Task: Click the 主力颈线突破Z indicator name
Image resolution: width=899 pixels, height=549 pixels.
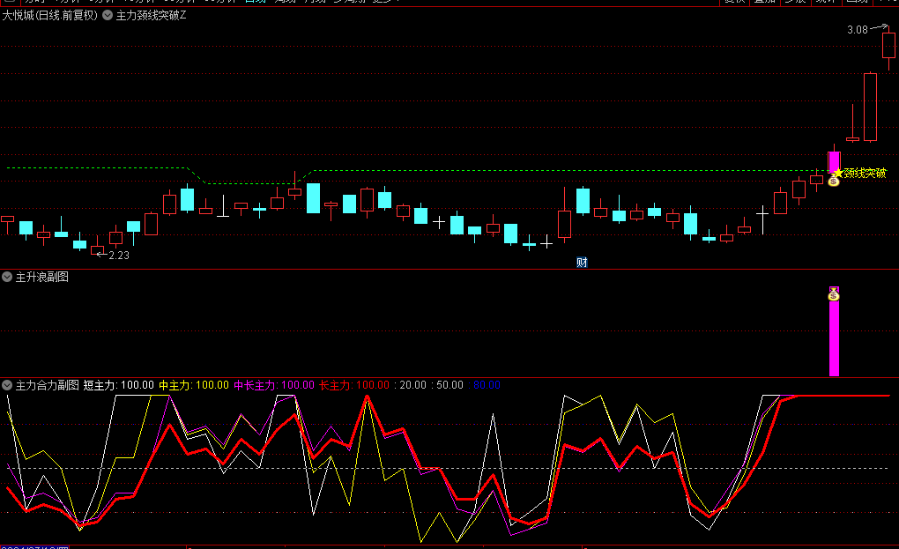Action: click(x=152, y=16)
